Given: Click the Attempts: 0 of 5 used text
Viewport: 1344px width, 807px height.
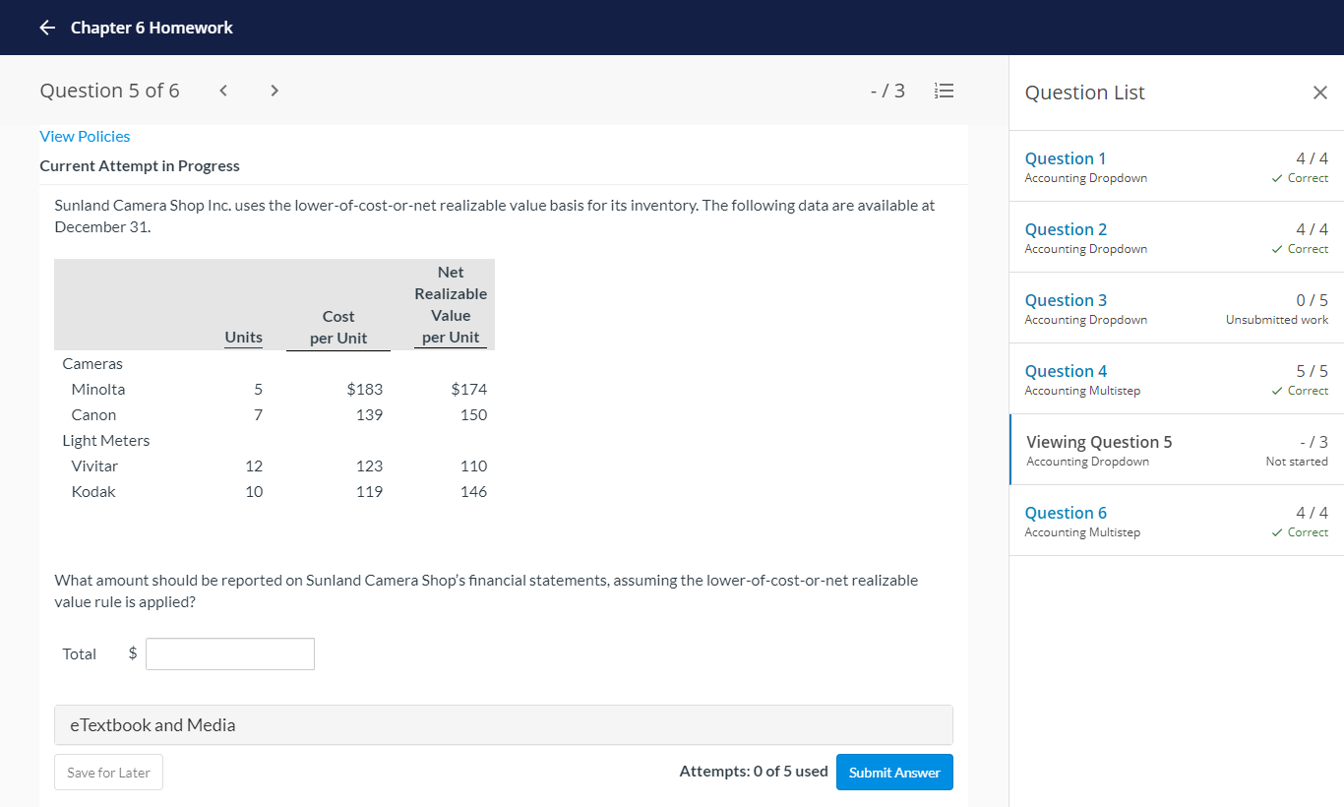Looking at the screenshot, I should point(754,772).
